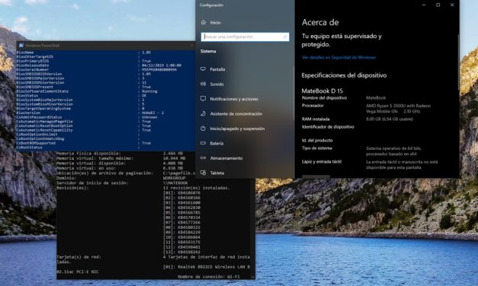Click AMD Ryzen 5 3500U processor value

[399, 109]
